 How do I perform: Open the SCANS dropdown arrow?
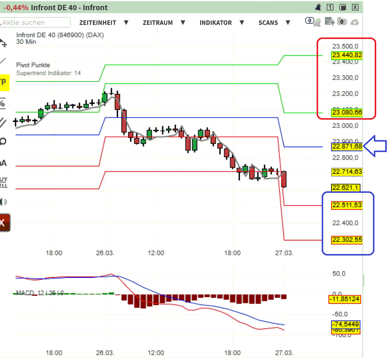pos(288,22)
